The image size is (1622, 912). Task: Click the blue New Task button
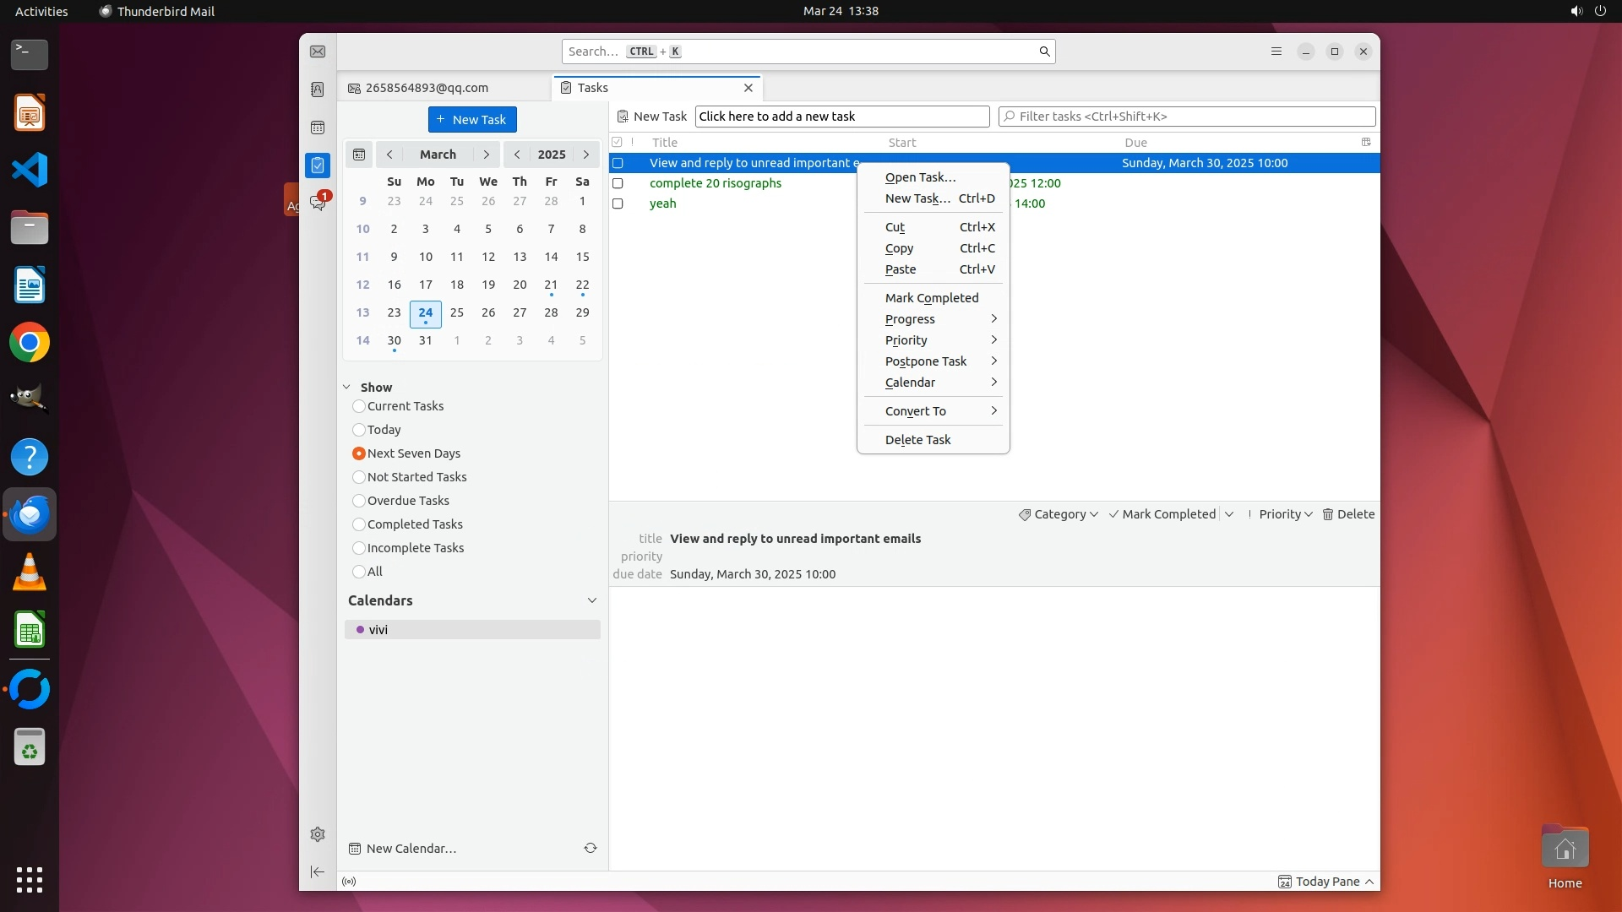tap(472, 120)
